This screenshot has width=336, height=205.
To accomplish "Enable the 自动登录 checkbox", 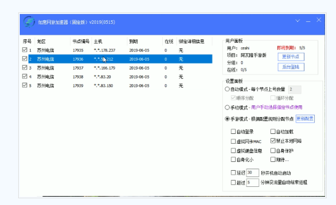I will click(x=233, y=131).
